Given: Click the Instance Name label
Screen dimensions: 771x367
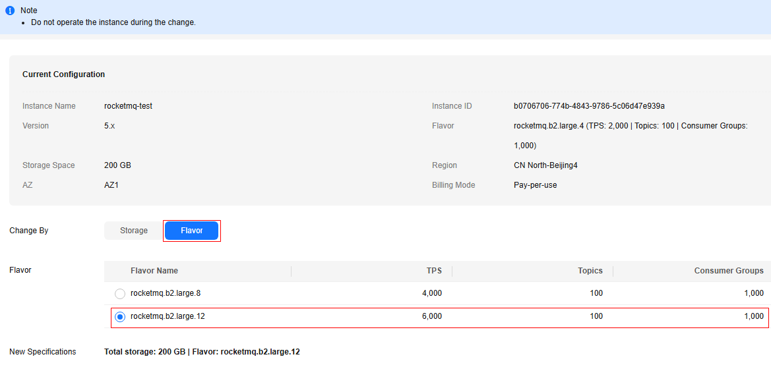Looking at the screenshot, I should pos(49,106).
